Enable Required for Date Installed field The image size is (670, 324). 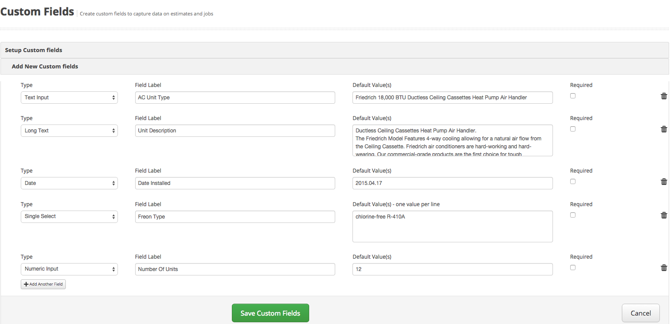(573, 181)
